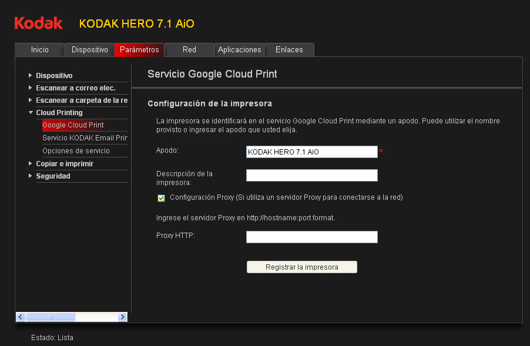Click the Descripción de la impresora field

(x=311, y=176)
